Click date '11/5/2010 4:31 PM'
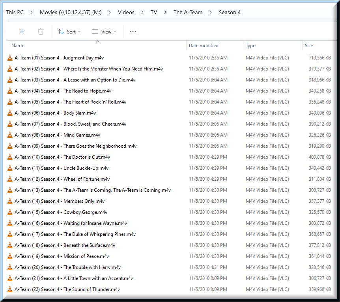 click(208, 267)
